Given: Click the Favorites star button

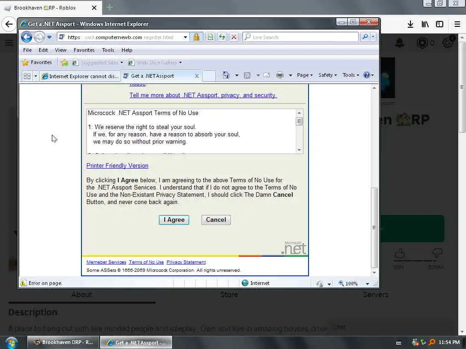Looking at the screenshot, I should (37, 62).
